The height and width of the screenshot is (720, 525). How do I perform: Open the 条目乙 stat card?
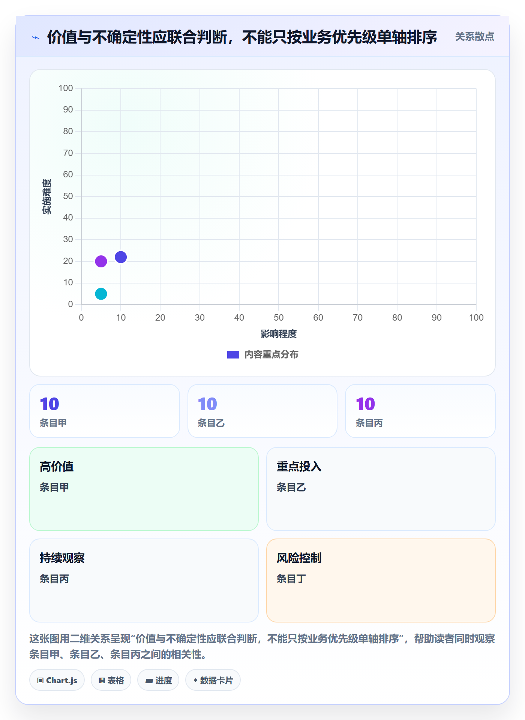pos(262,411)
